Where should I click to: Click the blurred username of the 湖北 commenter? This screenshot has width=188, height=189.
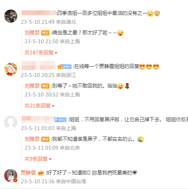[x=37, y=13]
